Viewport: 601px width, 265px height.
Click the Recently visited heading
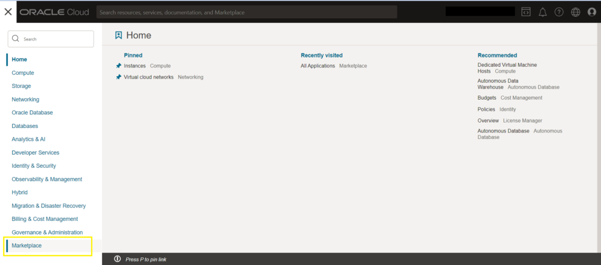pos(322,55)
